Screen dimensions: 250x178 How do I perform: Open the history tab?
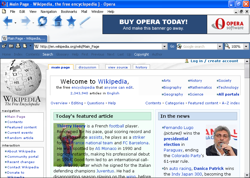pyautogui.click(x=141, y=67)
